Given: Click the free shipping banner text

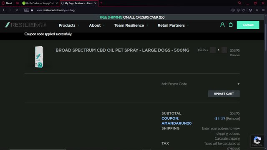Looking at the screenshot, I should tap(132, 17).
